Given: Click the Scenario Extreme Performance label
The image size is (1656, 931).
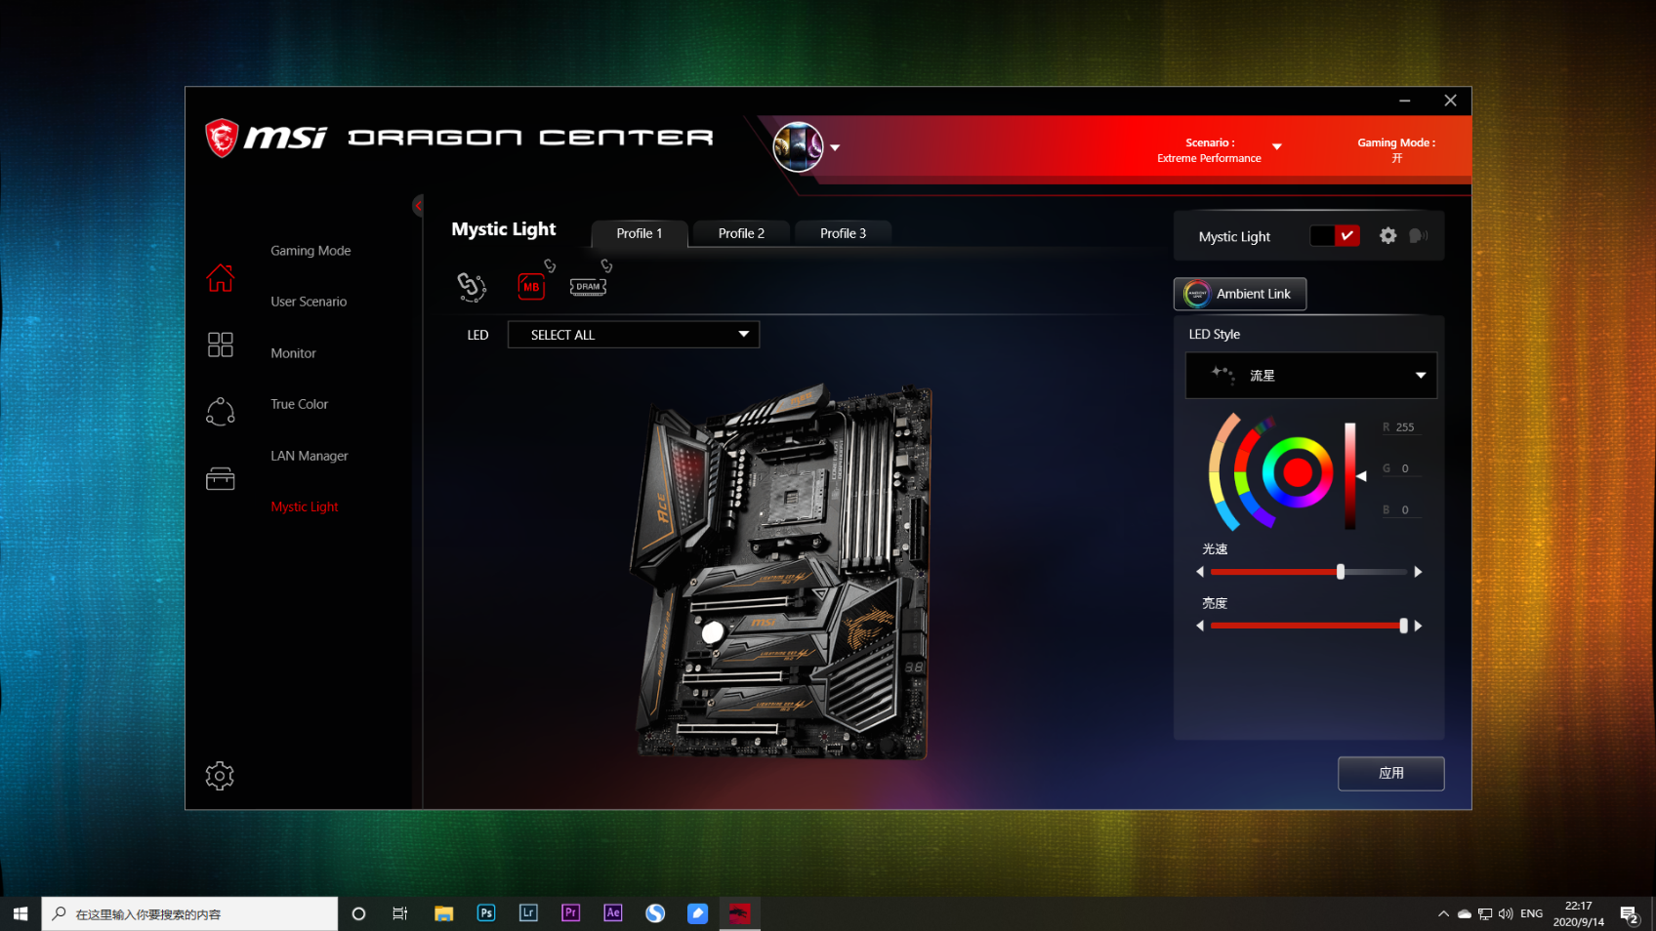Looking at the screenshot, I should pyautogui.click(x=1209, y=150).
